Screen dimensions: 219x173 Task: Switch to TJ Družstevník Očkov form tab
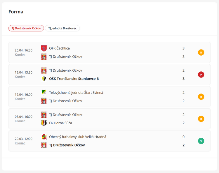click(26, 28)
